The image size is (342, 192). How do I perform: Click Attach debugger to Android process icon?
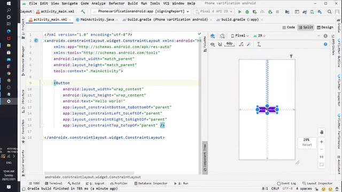(x=270, y=12)
